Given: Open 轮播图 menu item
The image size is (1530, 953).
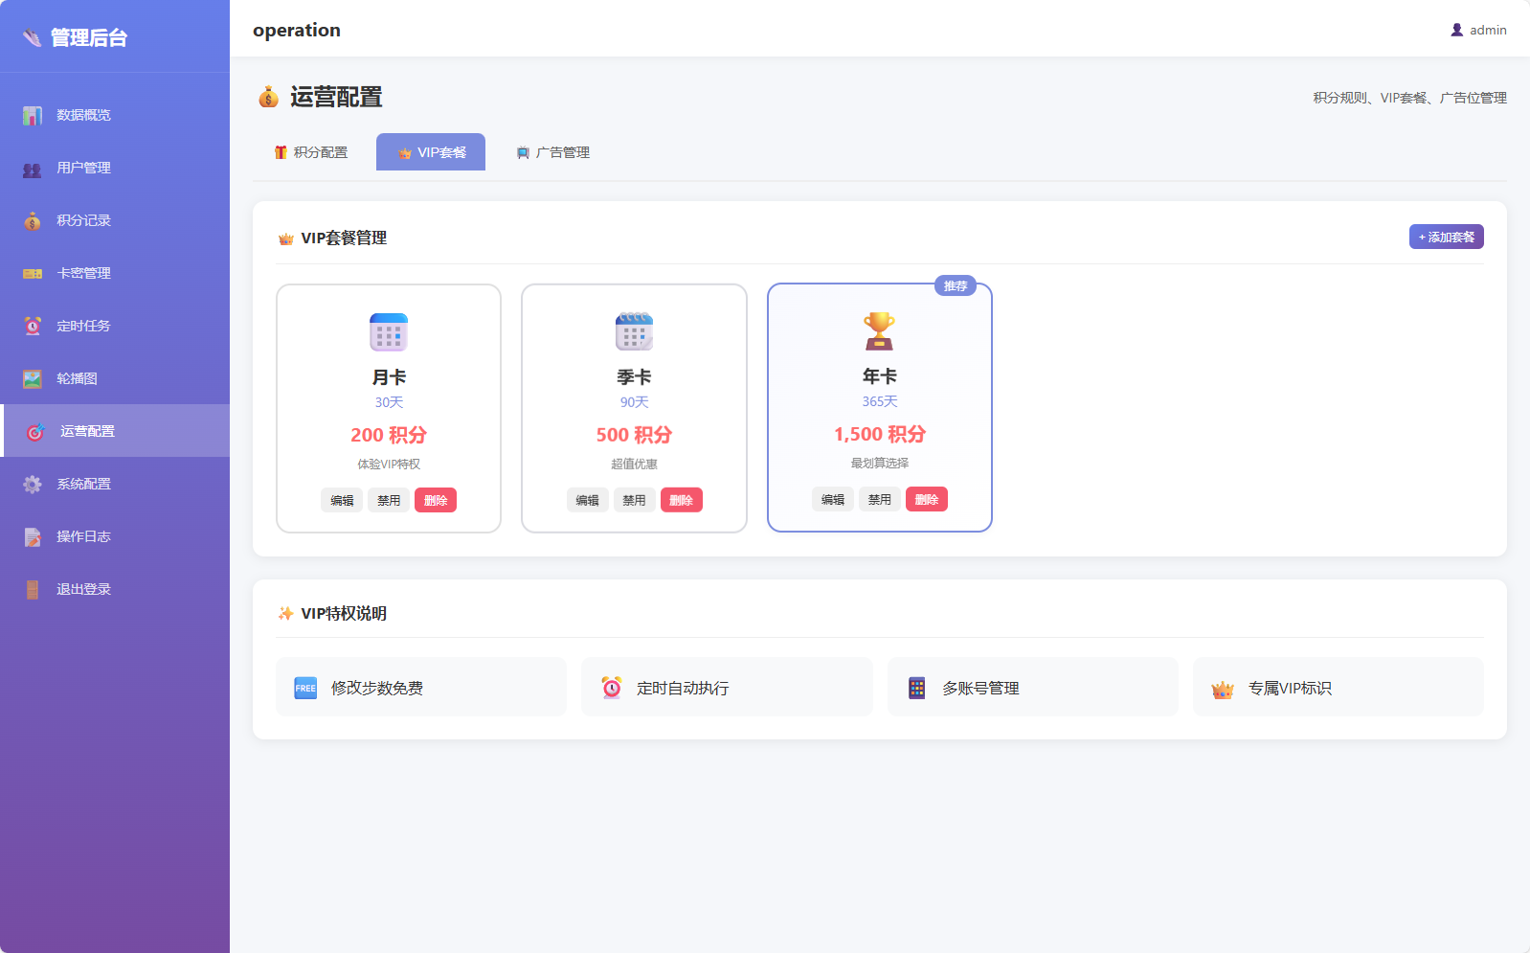Looking at the screenshot, I should [115, 378].
